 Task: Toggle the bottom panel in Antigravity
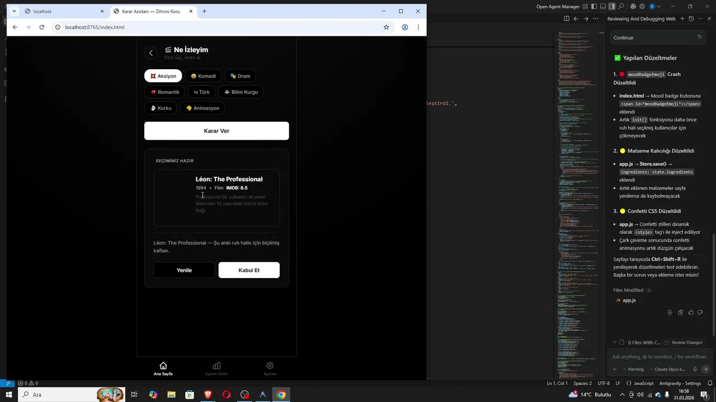point(603,6)
